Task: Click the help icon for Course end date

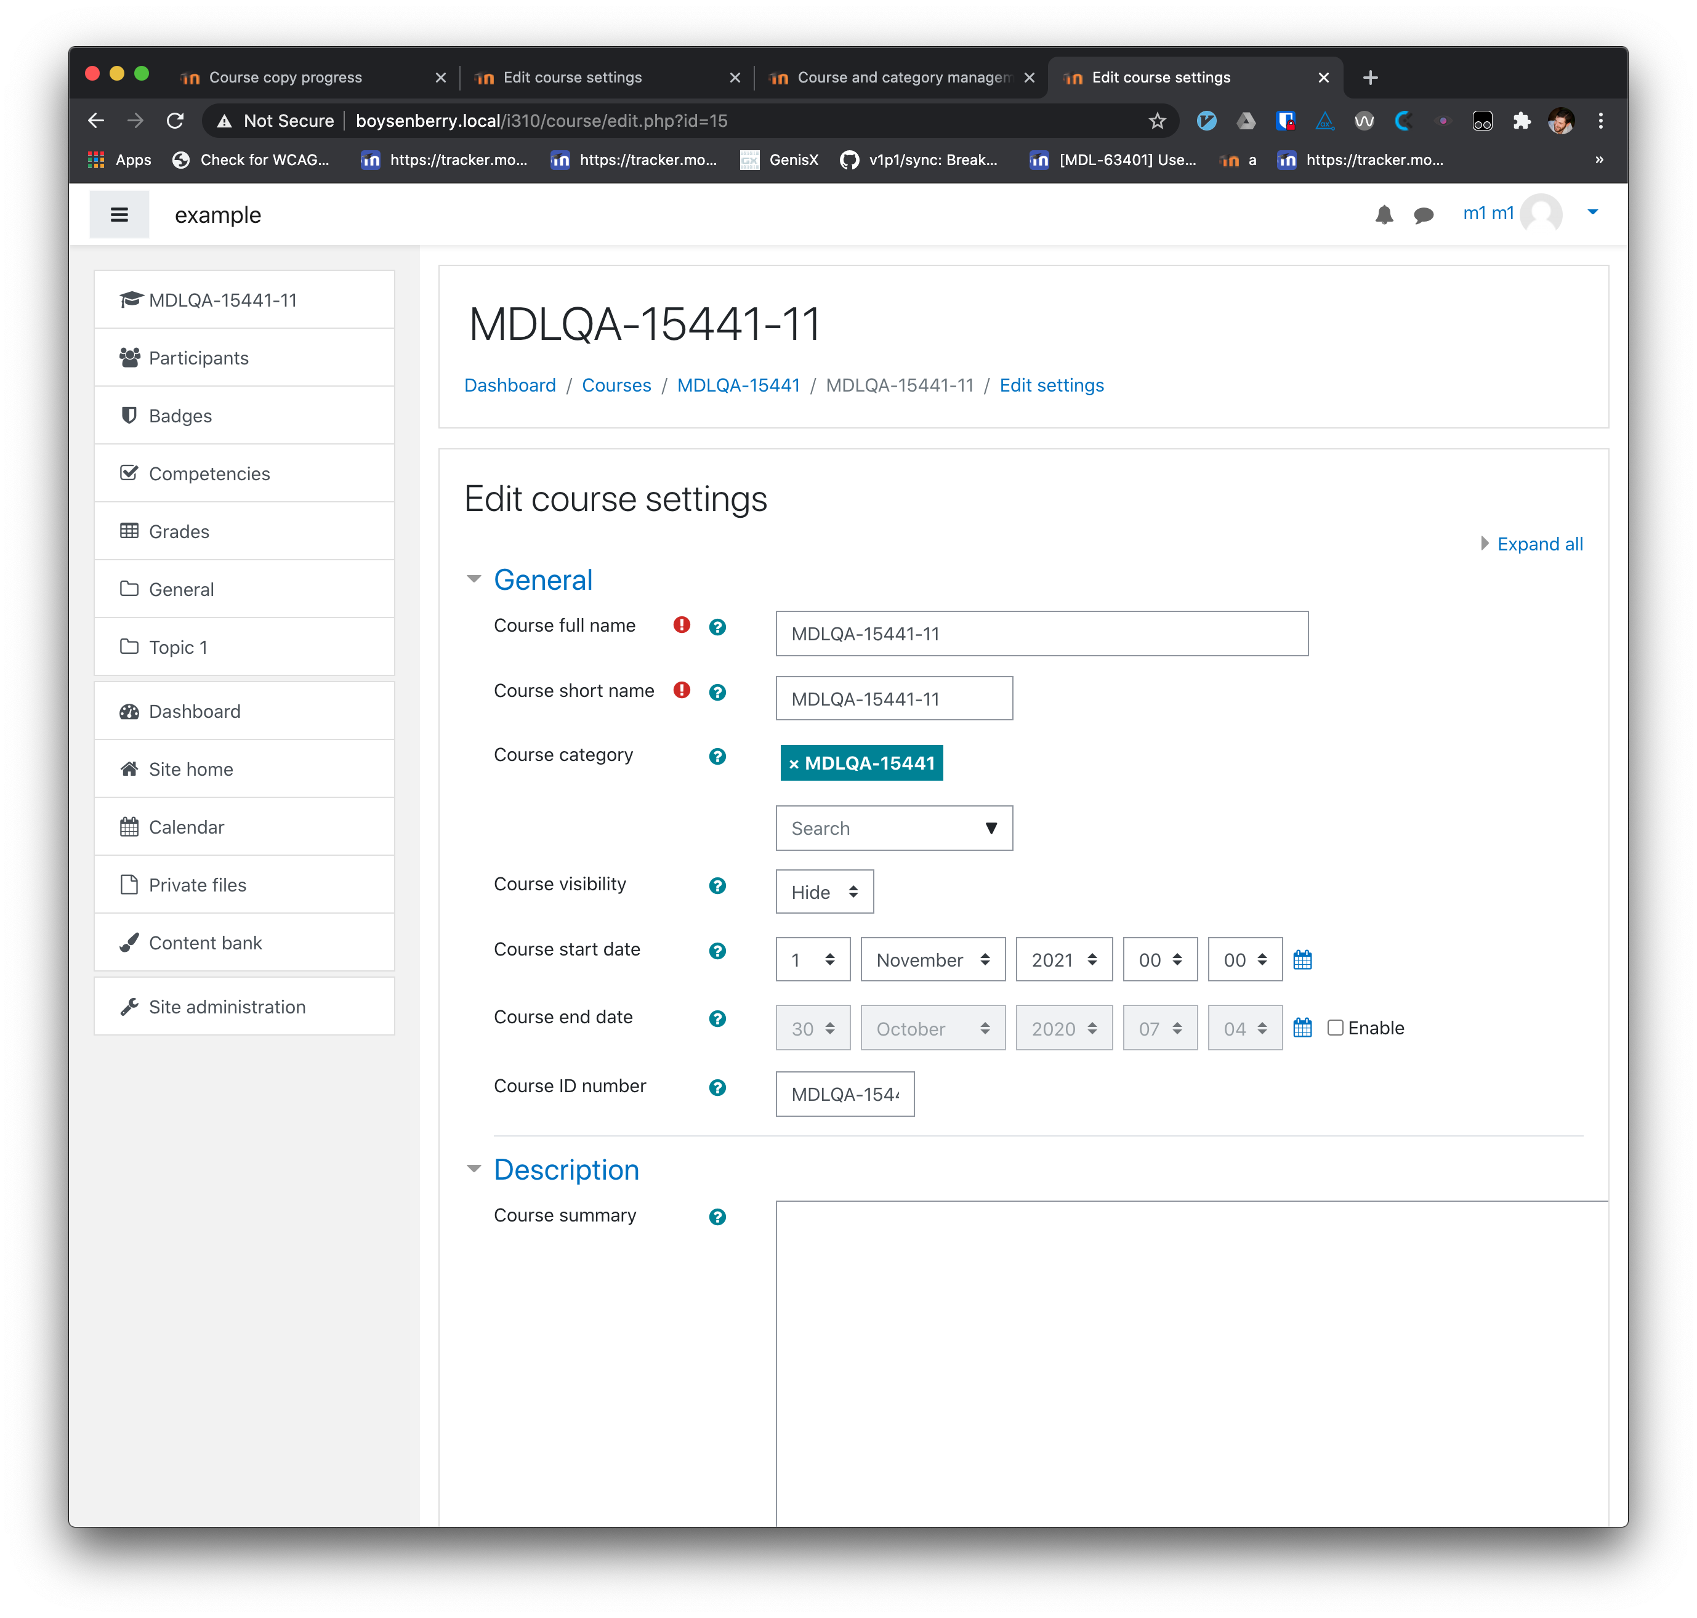Action: click(717, 1018)
